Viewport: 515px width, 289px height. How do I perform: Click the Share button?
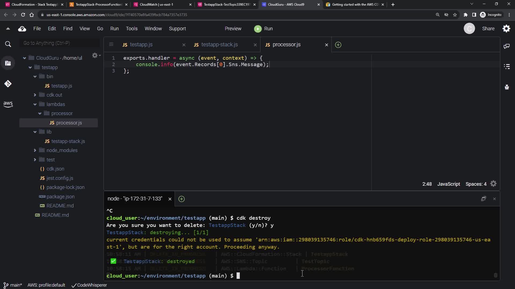[488, 29]
